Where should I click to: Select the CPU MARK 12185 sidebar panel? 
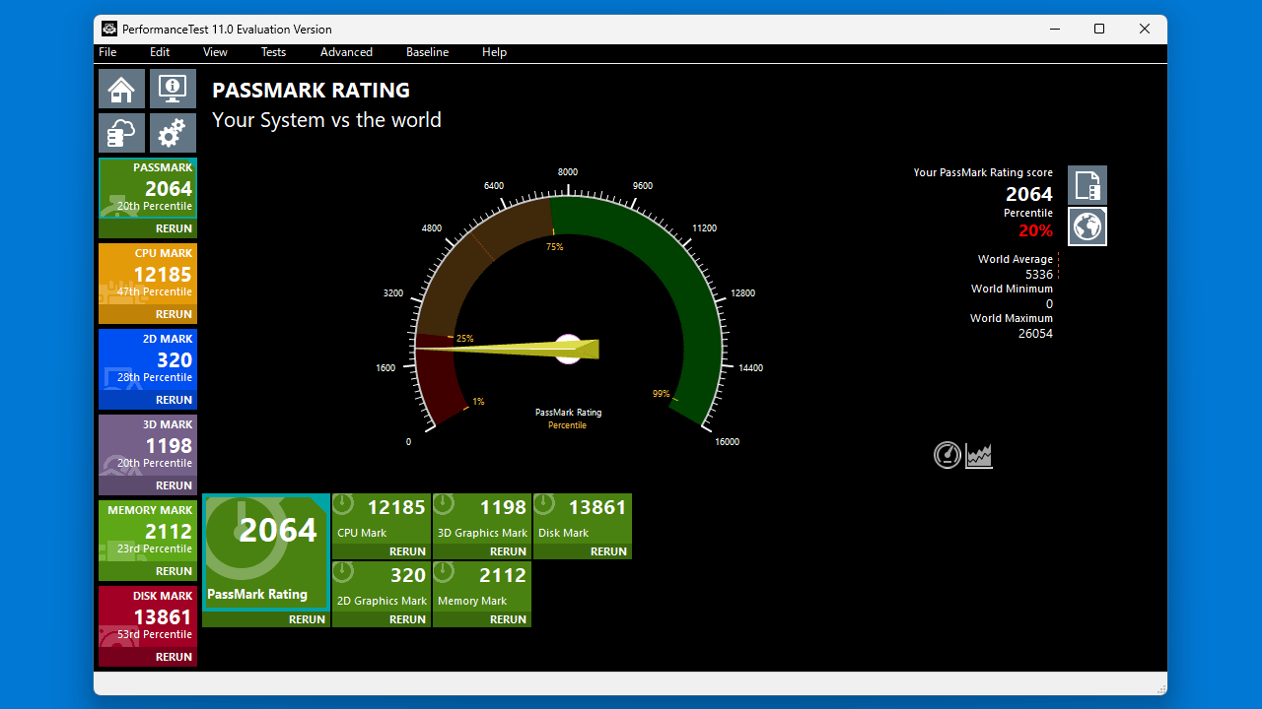(148, 274)
